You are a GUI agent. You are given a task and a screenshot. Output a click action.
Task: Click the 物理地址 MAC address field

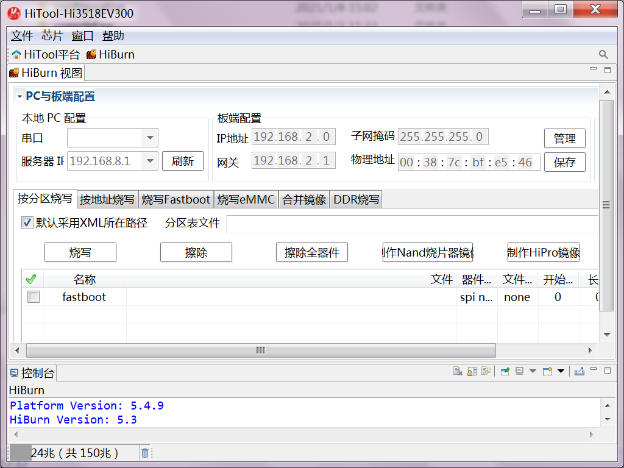pyautogui.click(x=469, y=162)
